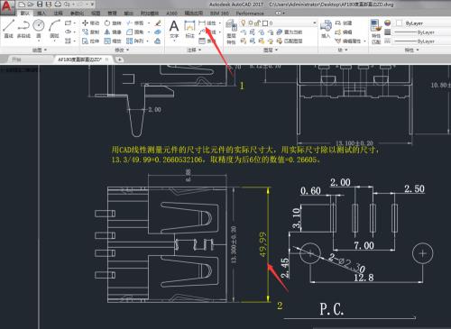Switch to Start (开始) file tab
This screenshot has height=329, width=451.
(x=16, y=59)
